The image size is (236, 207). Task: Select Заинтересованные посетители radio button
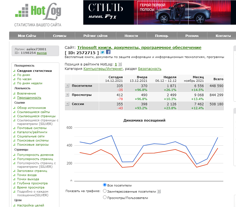click(105, 191)
